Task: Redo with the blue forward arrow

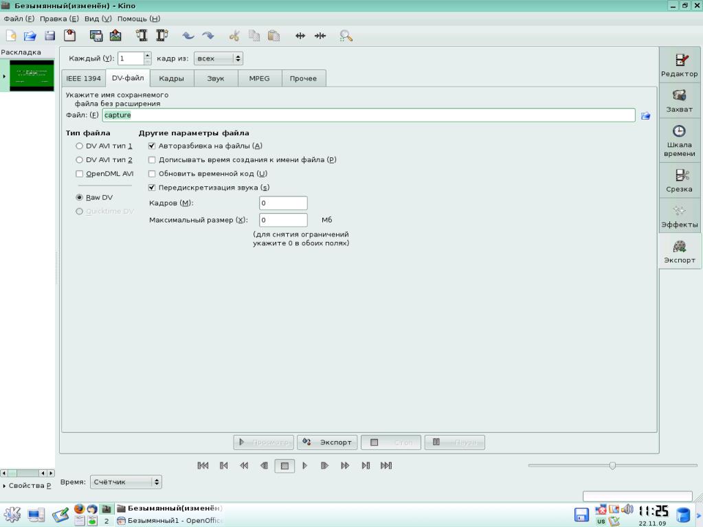Action: (x=208, y=36)
